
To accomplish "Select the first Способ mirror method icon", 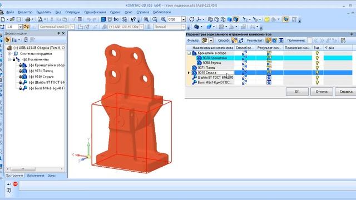I will [x=234, y=41].
